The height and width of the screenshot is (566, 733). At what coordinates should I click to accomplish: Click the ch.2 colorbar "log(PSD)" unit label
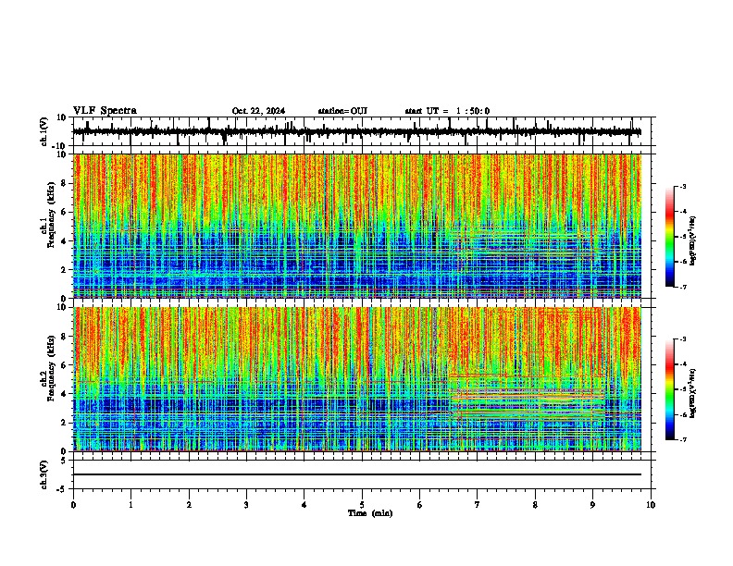(x=693, y=393)
